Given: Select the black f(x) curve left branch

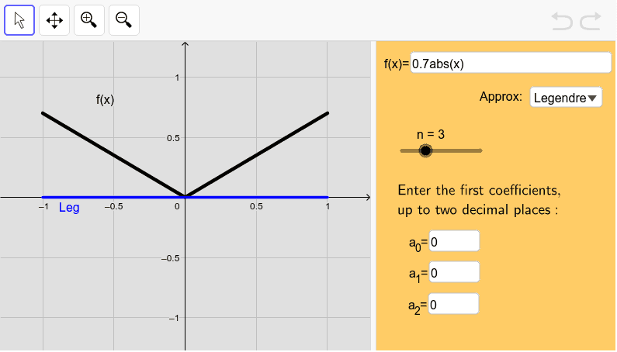Looking at the screenshot, I should (x=113, y=154).
